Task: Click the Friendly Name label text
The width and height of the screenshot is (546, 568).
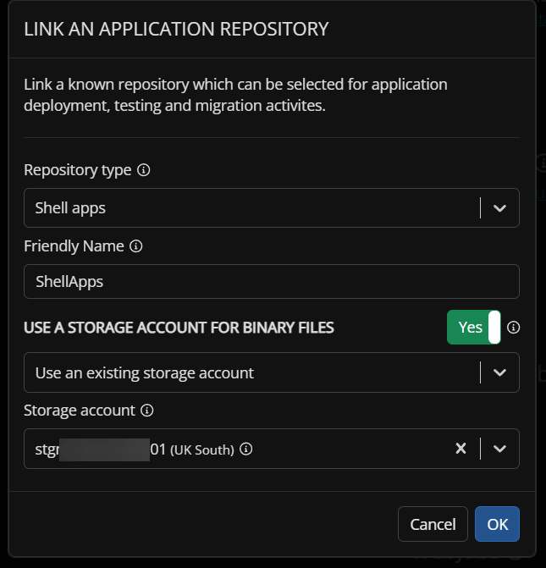Action: [x=74, y=246]
